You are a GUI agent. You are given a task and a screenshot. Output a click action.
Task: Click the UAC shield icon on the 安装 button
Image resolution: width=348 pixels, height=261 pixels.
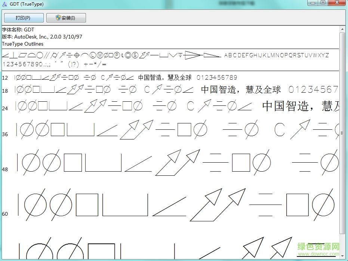pos(58,18)
